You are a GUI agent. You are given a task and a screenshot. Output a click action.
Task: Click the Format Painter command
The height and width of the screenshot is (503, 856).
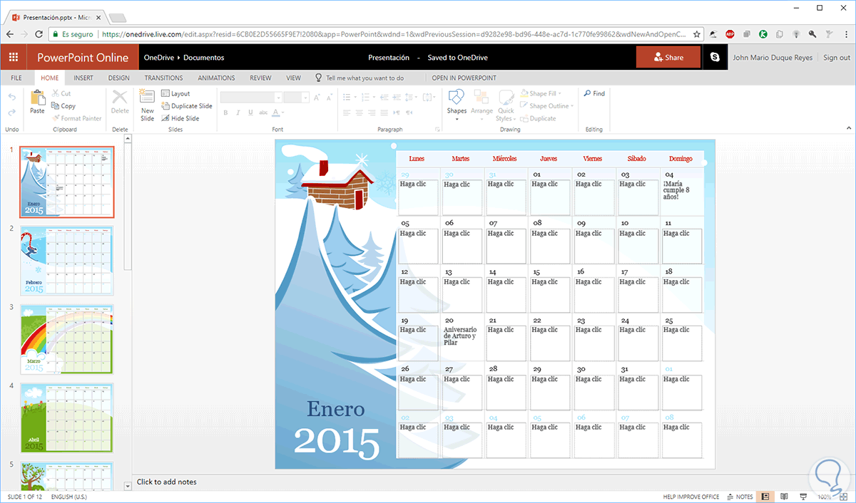click(x=76, y=118)
